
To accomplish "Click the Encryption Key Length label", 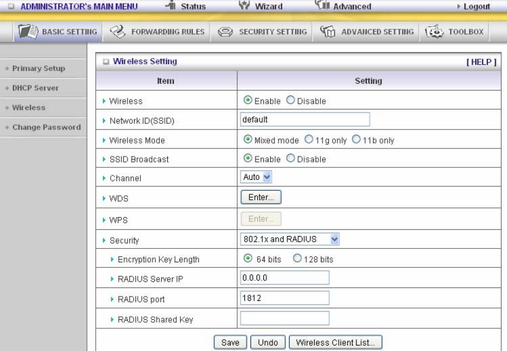I will click(x=159, y=260).
